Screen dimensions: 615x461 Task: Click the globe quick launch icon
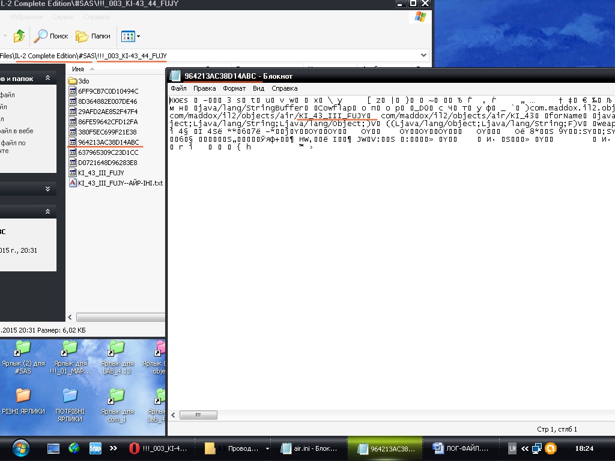[74, 448]
